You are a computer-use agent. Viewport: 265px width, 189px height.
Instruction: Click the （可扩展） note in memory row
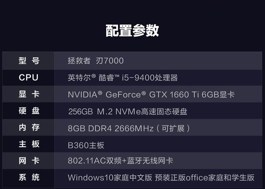pyautogui.click(x=173, y=128)
